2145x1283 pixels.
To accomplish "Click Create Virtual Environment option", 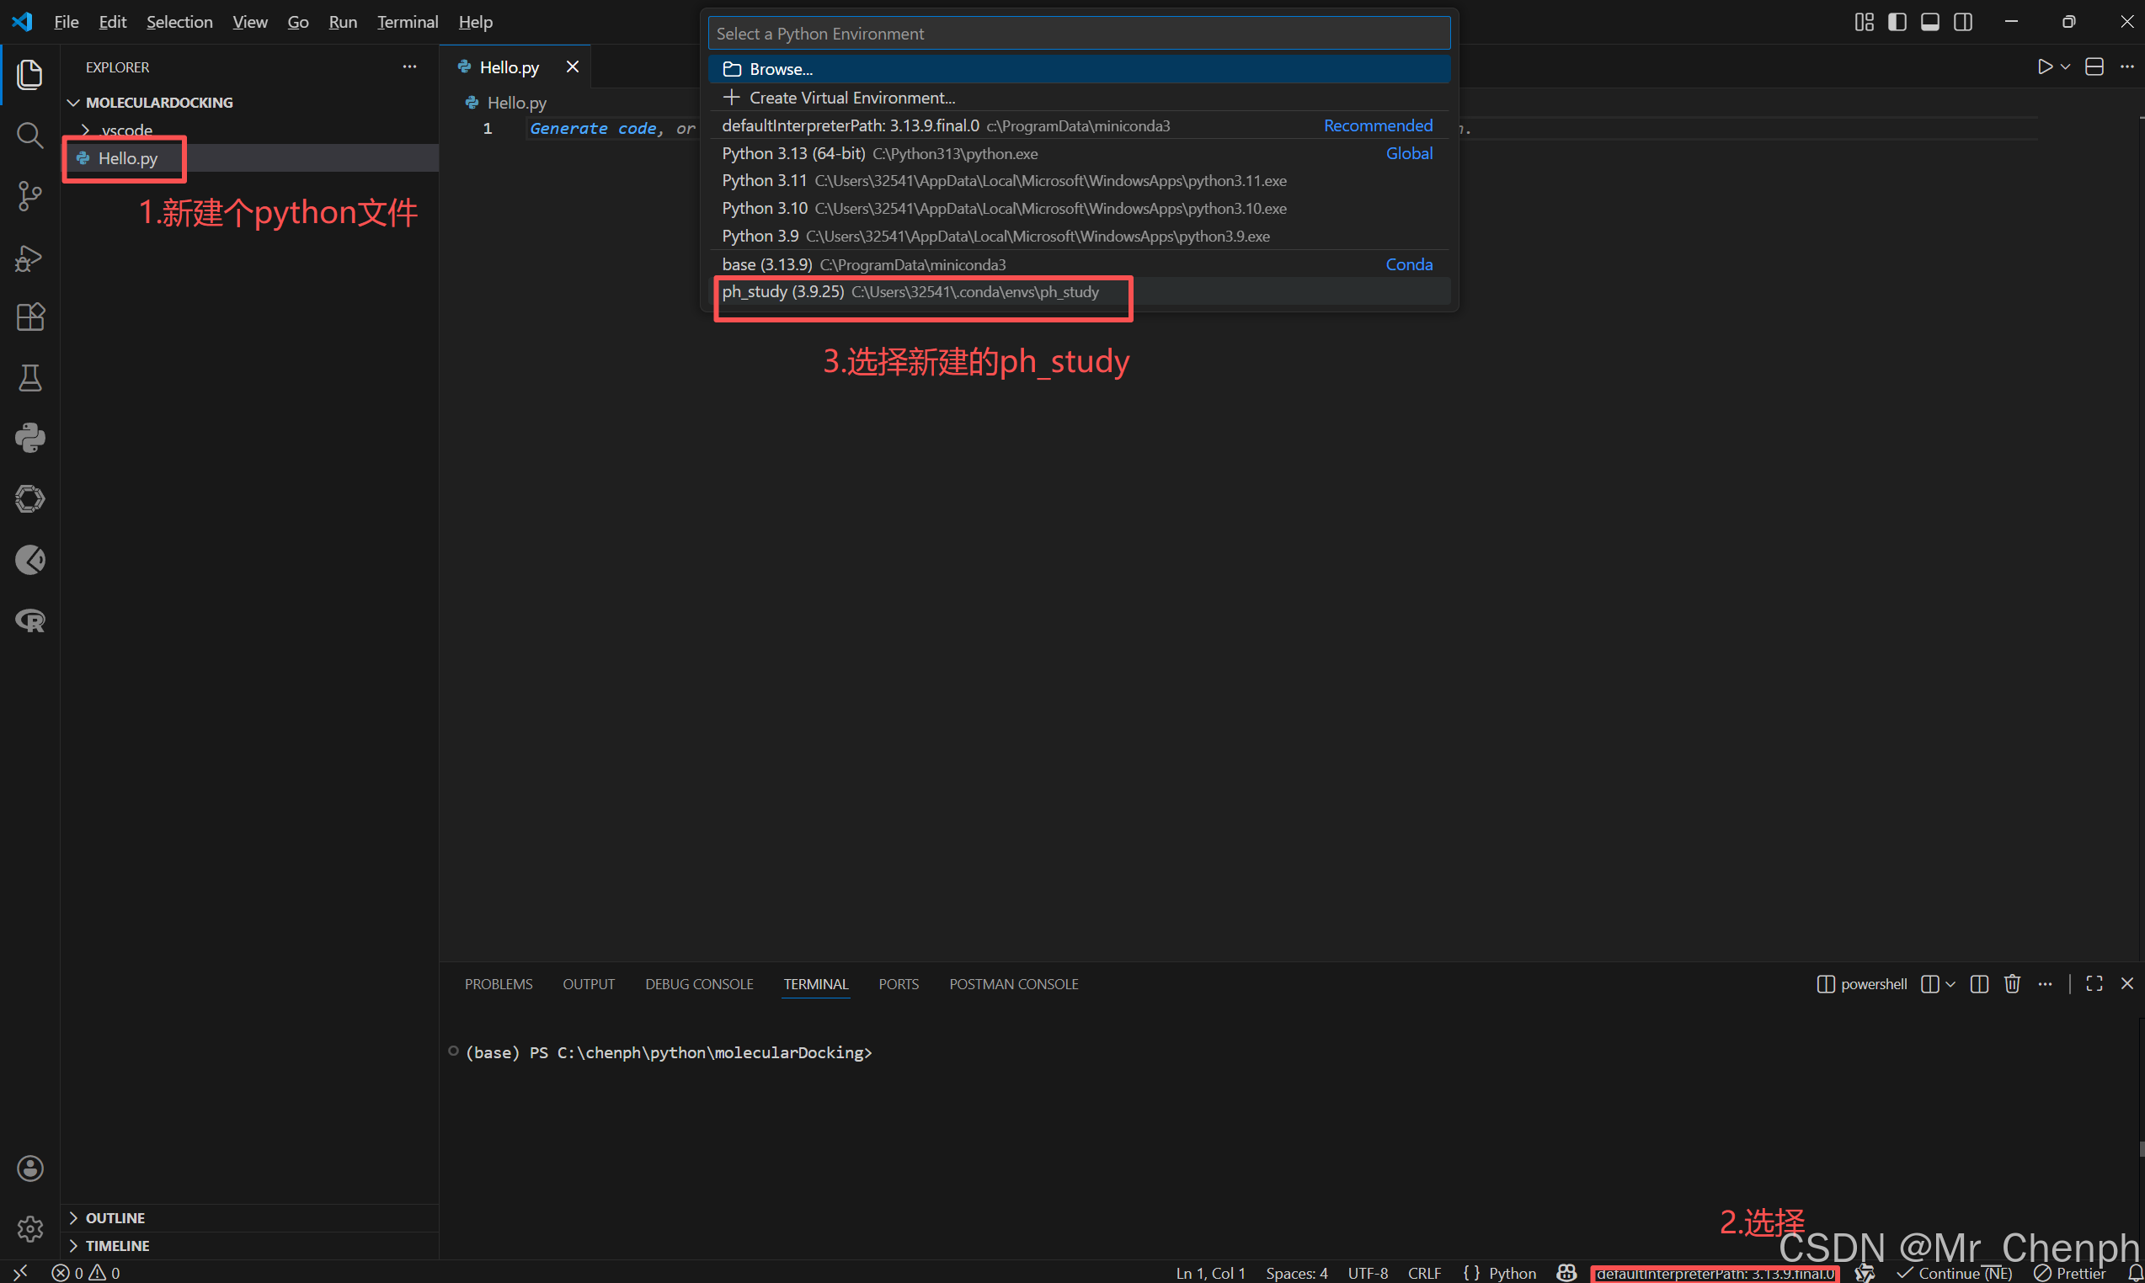I will (x=851, y=98).
